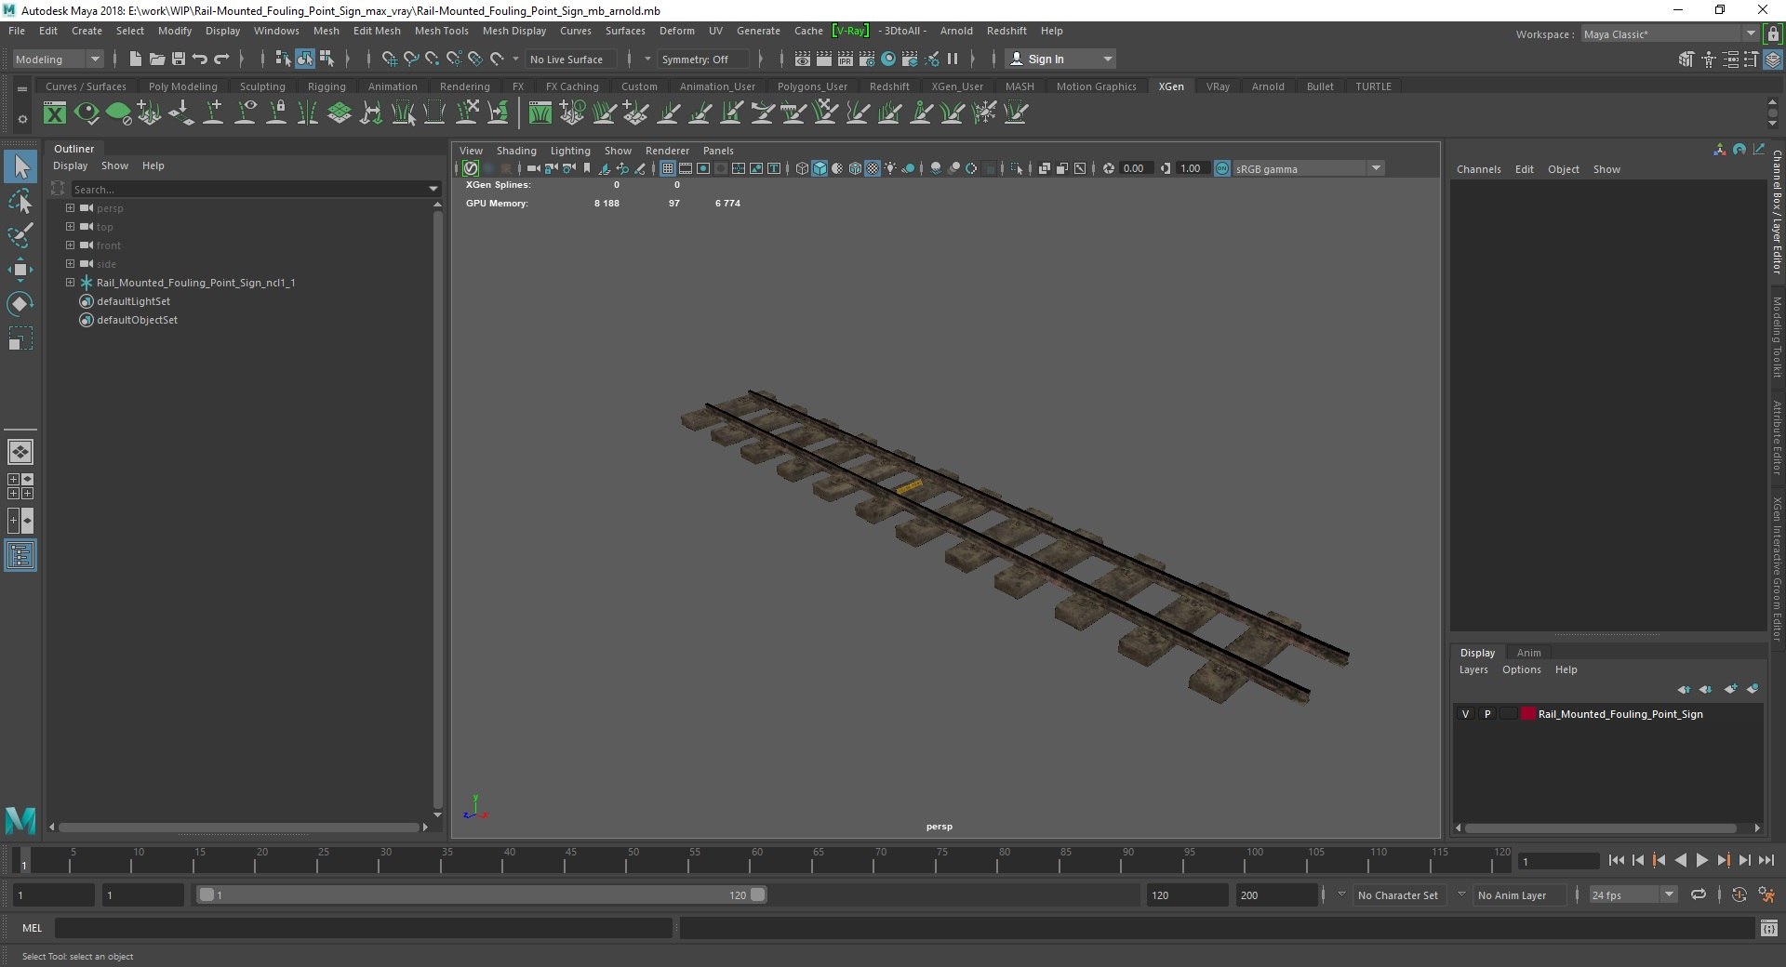Toggle viewport grid display icon
The height and width of the screenshot is (967, 1786).
(x=668, y=168)
